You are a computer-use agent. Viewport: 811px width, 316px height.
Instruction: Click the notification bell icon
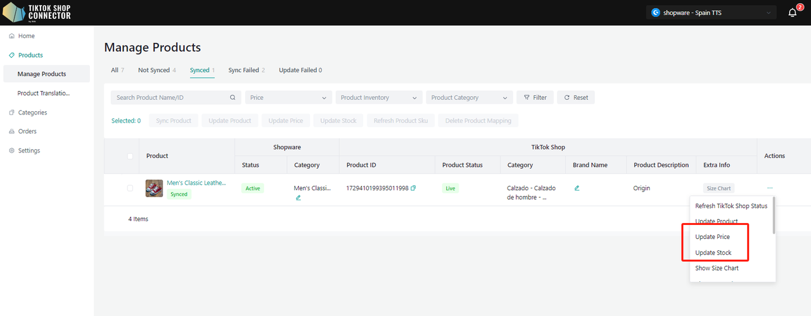(792, 13)
